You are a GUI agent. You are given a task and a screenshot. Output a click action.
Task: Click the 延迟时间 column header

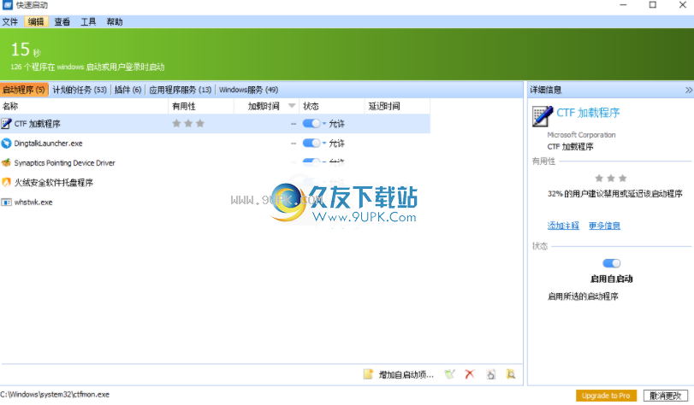point(397,106)
